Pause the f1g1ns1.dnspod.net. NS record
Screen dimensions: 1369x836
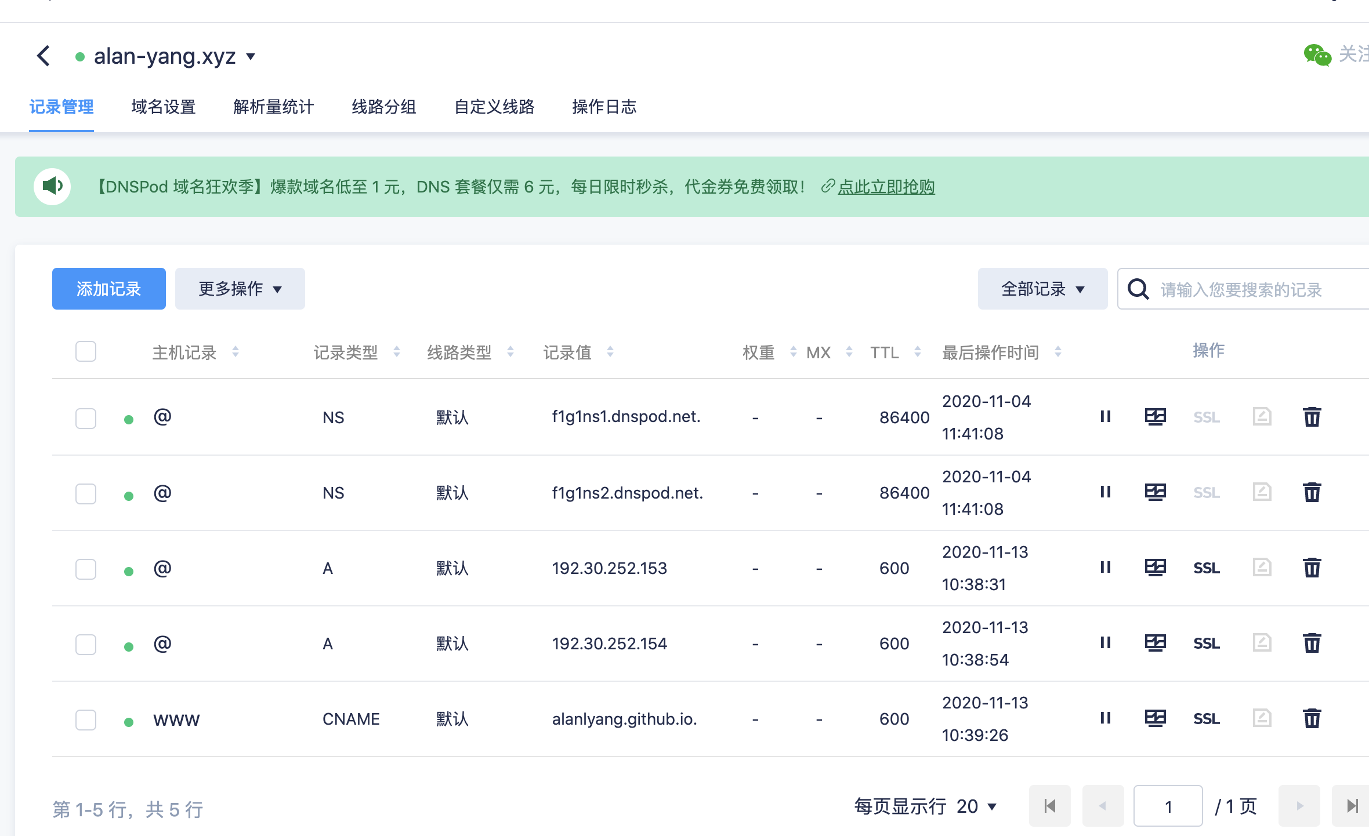(x=1105, y=417)
